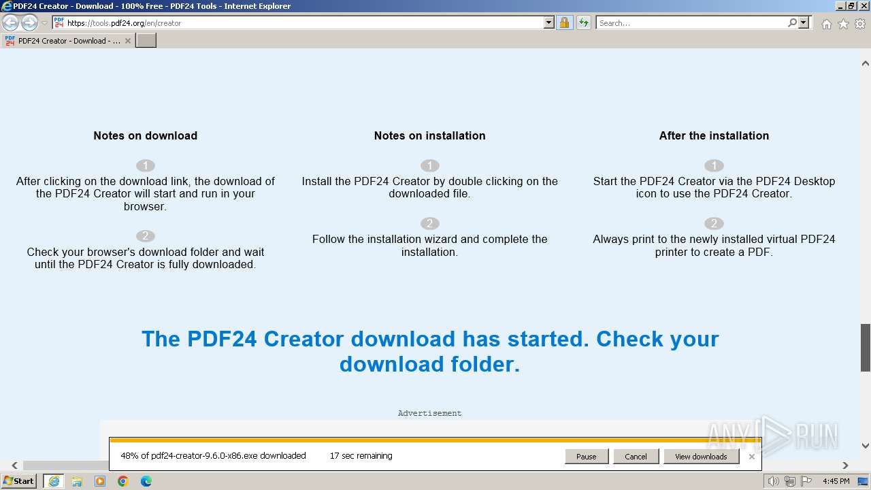
Task: Click the search magnifier icon
Action: point(792,22)
